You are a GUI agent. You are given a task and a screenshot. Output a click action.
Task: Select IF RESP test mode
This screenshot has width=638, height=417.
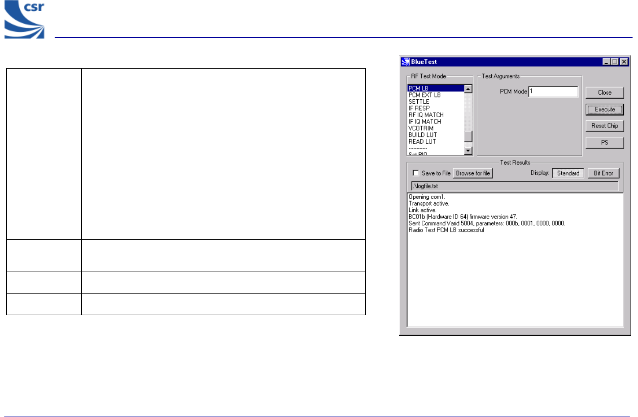(x=436, y=108)
